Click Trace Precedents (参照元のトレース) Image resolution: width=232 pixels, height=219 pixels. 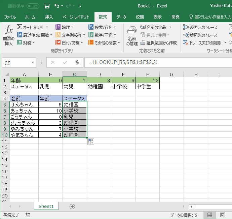[x=200, y=27]
